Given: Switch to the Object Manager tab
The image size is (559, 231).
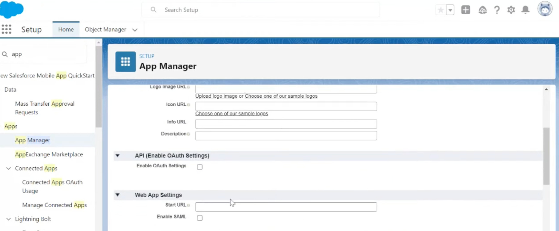Looking at the screenshot, I should [x=105, y=29].
